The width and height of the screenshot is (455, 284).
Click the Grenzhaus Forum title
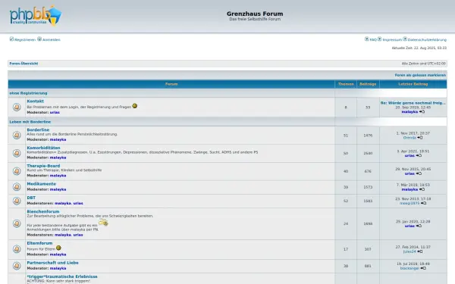255,14
